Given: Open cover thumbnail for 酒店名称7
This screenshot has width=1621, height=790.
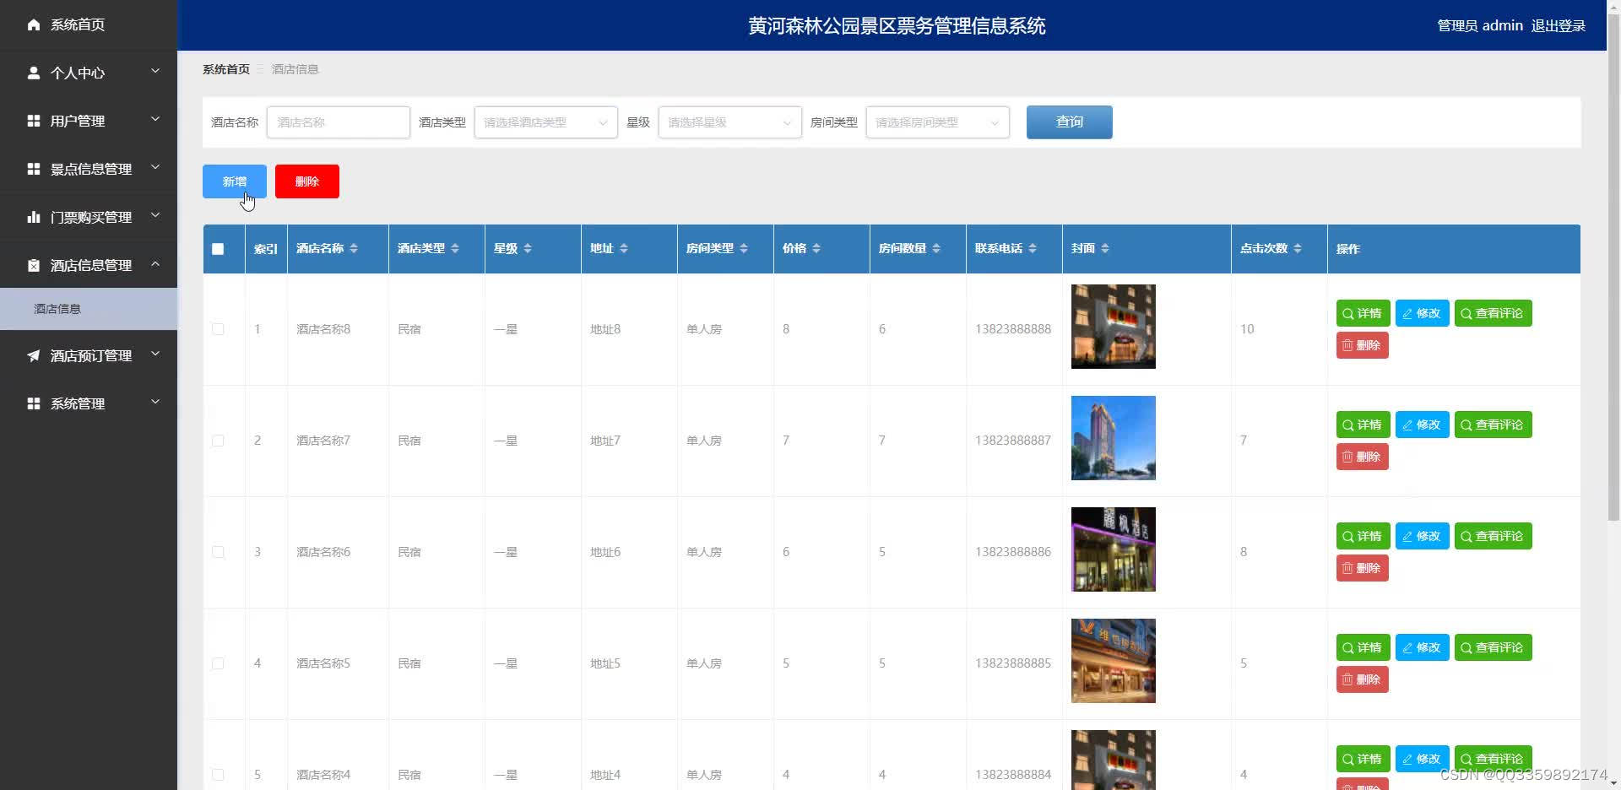Looking at the screenshot, I should (1113, 438).
